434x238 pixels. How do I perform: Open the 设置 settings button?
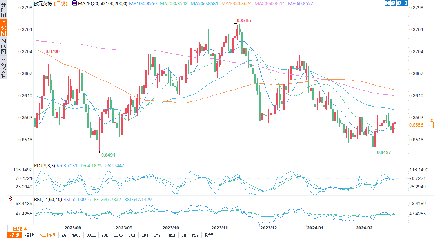pos(209,235)
